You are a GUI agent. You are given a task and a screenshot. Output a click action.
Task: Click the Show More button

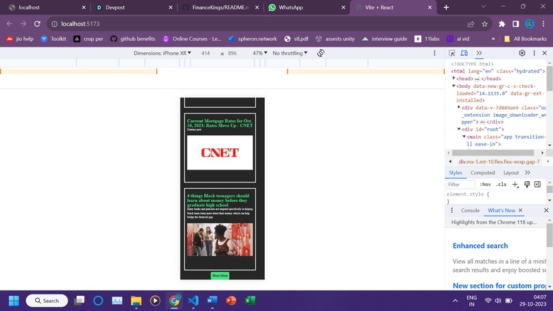pos(220,275)
